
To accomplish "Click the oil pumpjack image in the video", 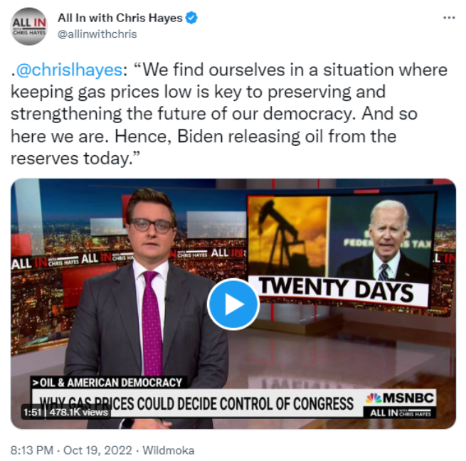I will [288, 236].
